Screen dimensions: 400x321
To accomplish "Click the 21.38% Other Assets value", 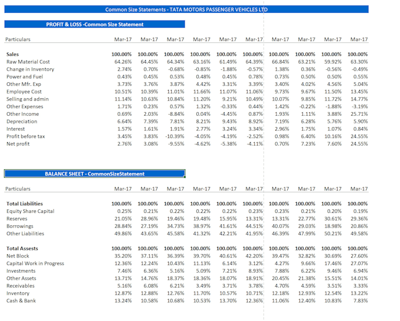I will (306, 279).
